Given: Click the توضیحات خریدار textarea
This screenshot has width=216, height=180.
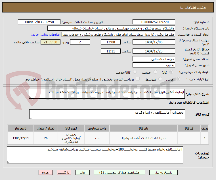Looking at the screenshot, I should (x=95, y=155).
